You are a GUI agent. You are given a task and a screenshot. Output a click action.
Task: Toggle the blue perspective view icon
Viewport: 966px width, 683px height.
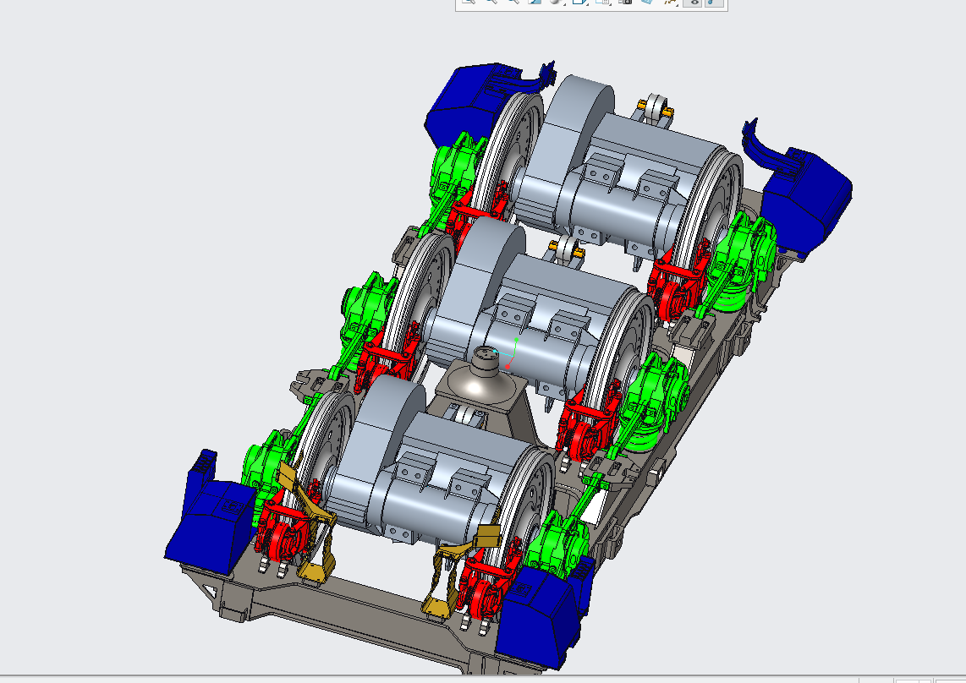pos(647,1)
